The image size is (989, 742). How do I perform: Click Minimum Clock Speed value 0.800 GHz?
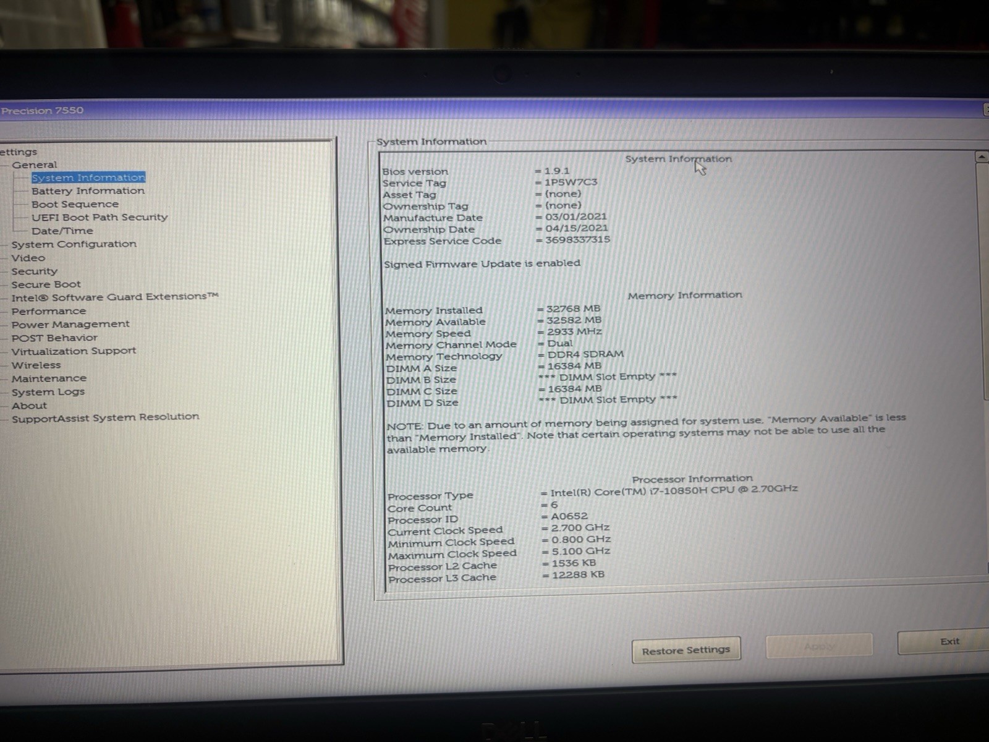pyautogui.click(x=581, y=539)
